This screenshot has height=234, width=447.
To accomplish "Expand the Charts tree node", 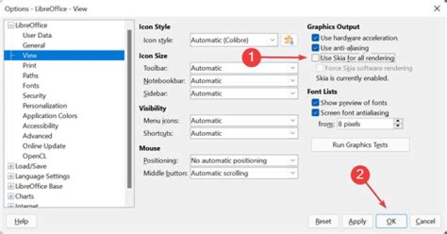I will (11, 196).
